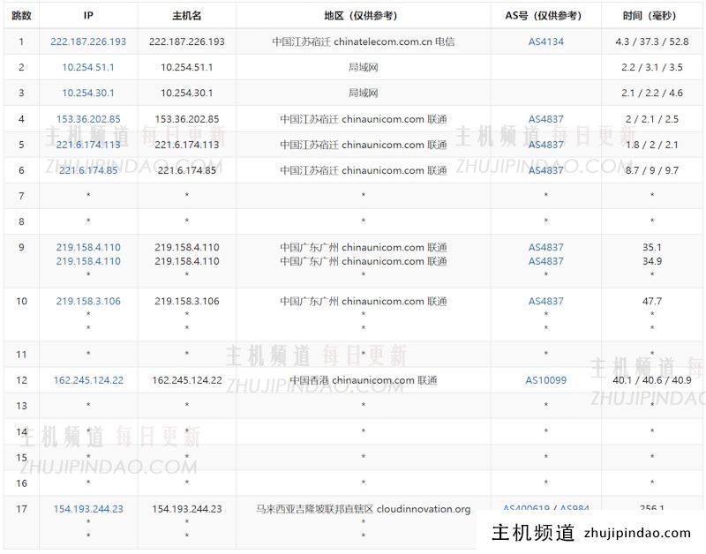Open the blue 10.254.51.1 IP link
The image size is (706, 554).
(x=88, y=68)
